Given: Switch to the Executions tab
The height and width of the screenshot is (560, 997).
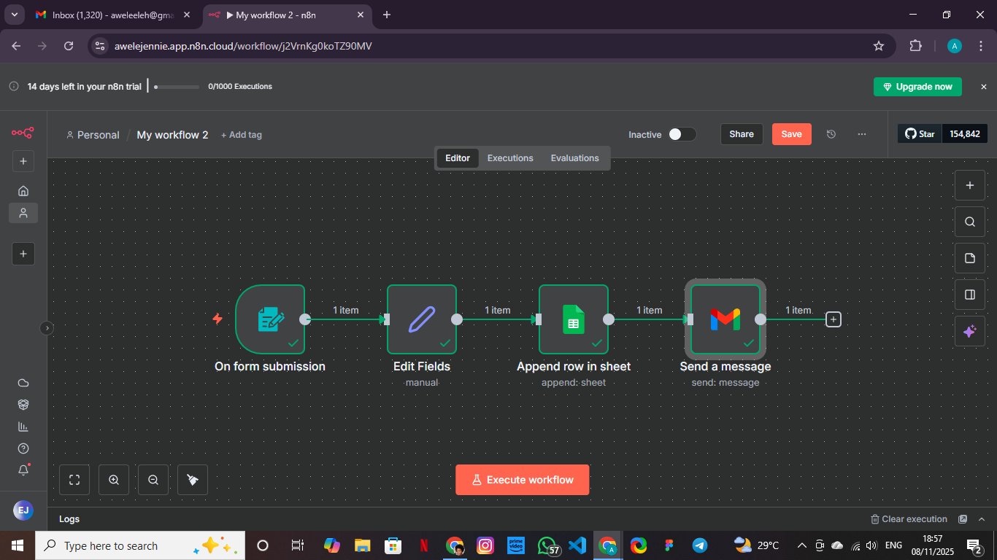Looking at the screenshot, I should point(510,158).
